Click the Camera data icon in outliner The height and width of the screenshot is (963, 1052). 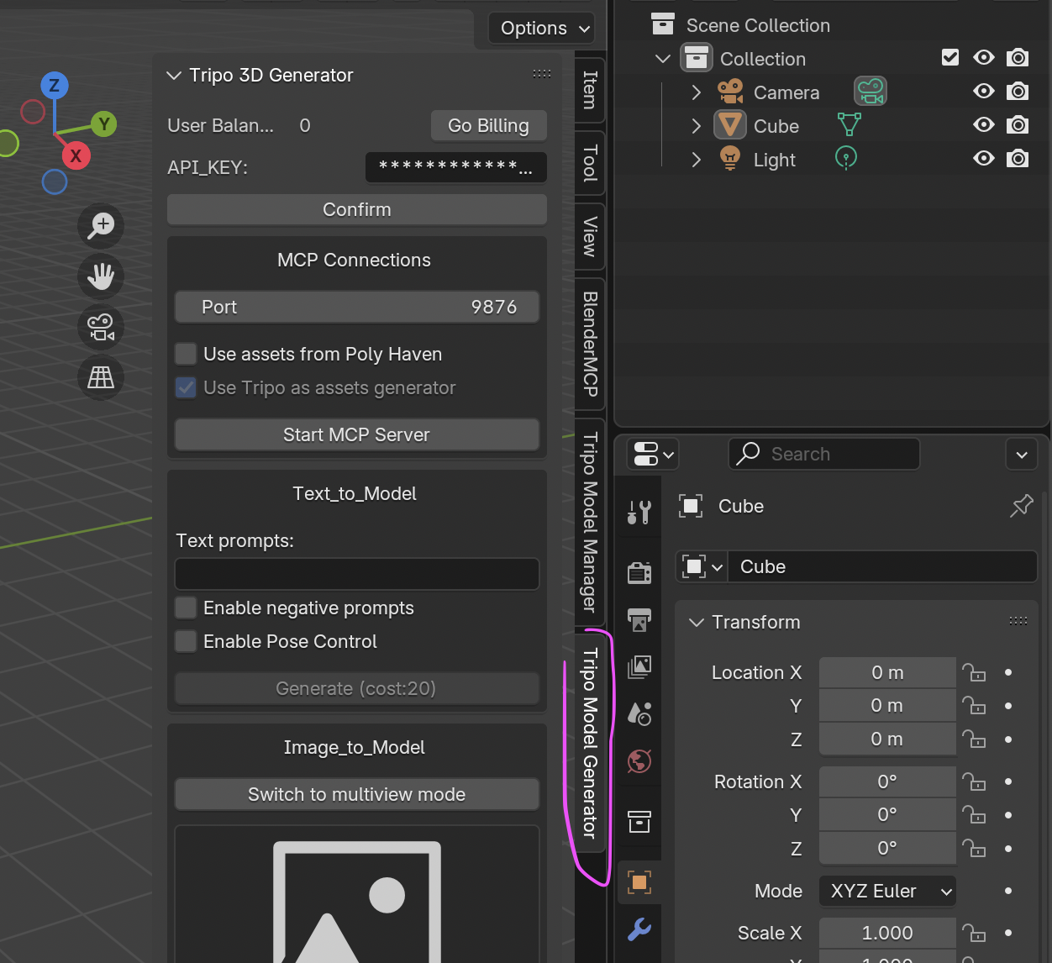(871, 92)
